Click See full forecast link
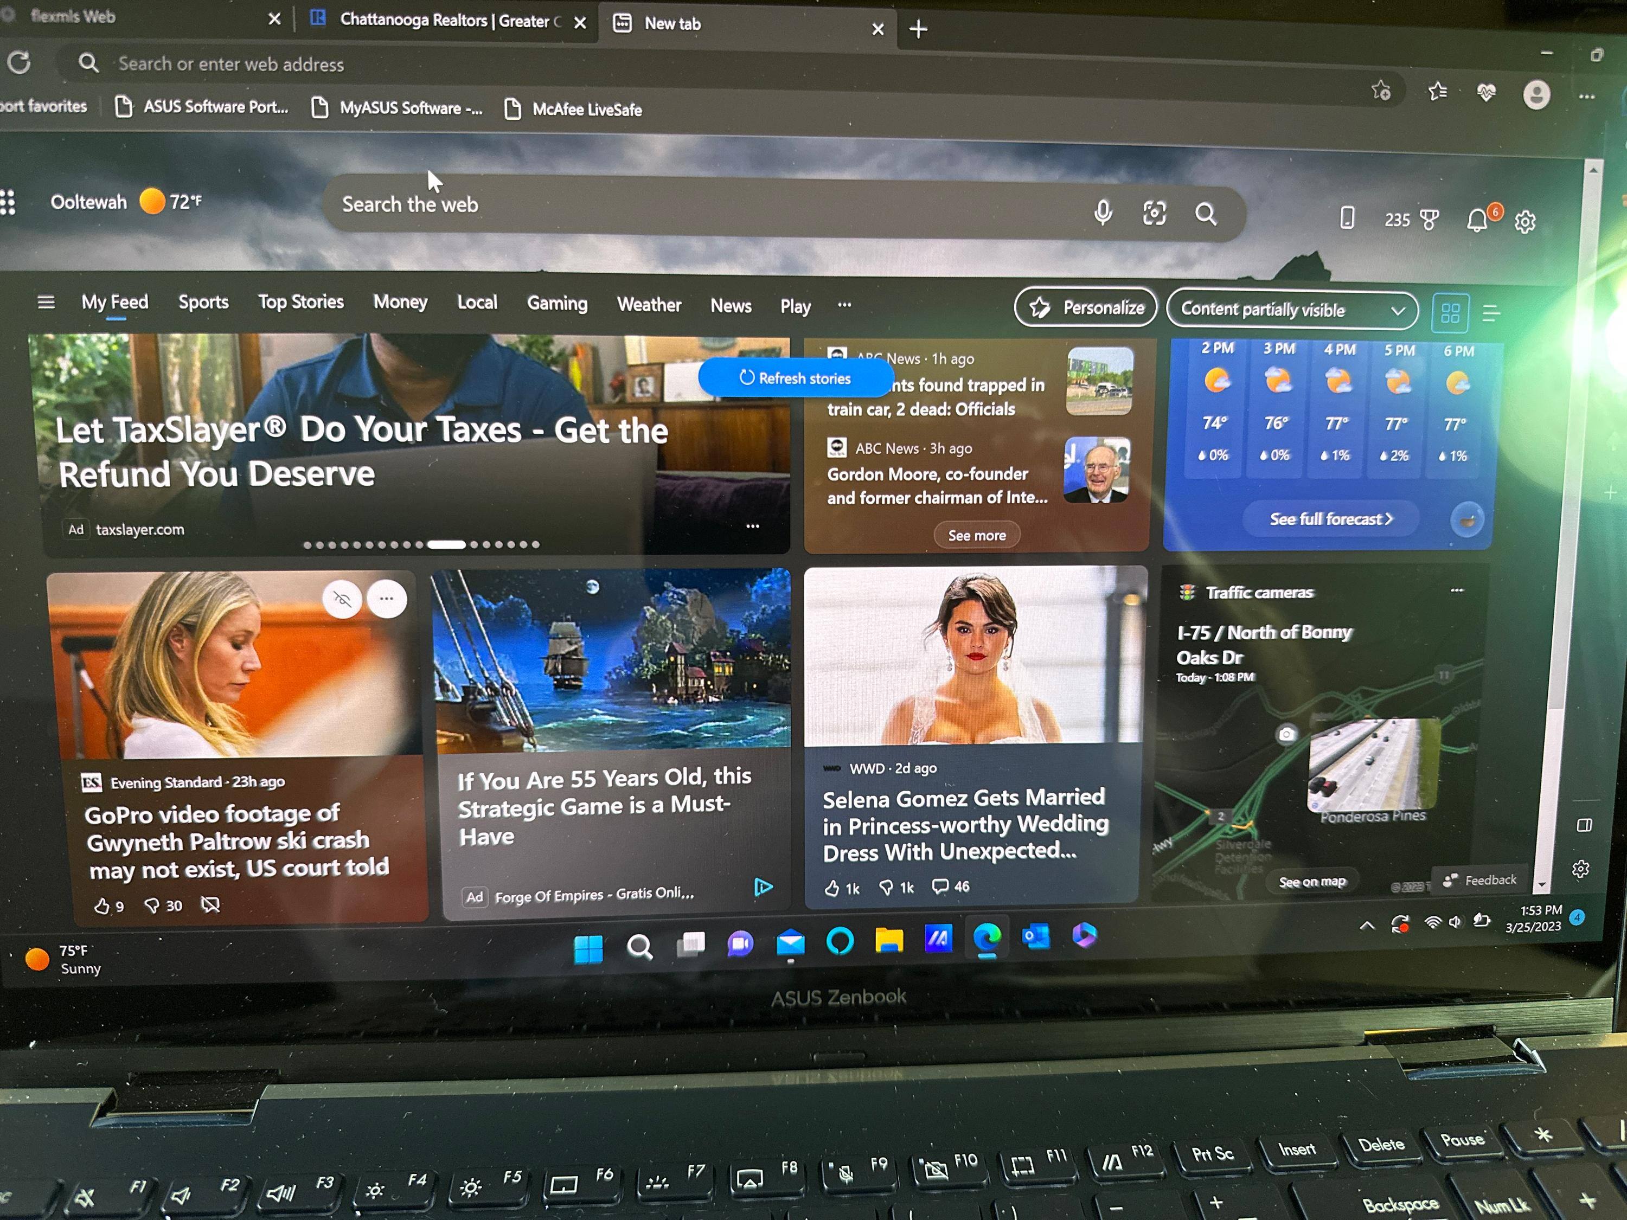 click(x=1330, y=519)
